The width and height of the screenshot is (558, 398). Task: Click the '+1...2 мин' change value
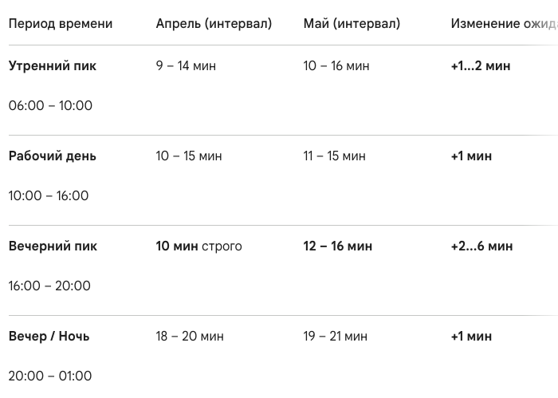coord(481,66)
